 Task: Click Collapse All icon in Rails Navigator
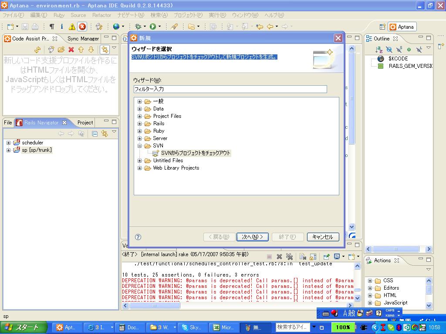(95, 134)
